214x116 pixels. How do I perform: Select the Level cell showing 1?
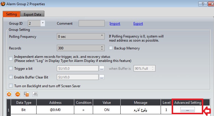(x=166, y=110)
